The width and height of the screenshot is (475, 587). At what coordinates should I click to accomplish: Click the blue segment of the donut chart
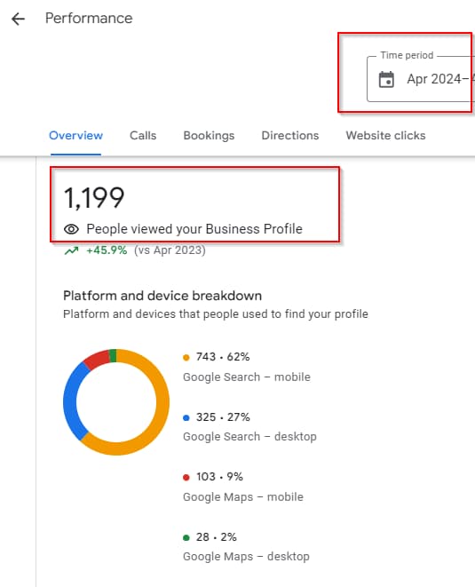click(x=71, y=401)
